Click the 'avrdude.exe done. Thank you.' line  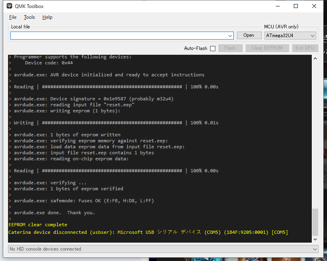(54, 213)
